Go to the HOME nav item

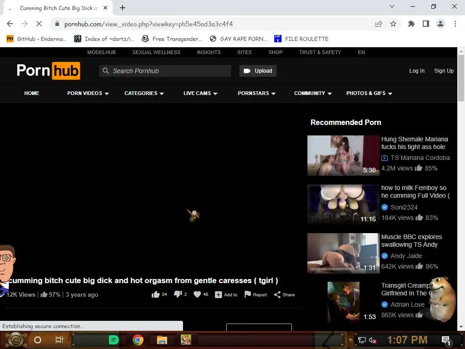[x=32, y=93]
